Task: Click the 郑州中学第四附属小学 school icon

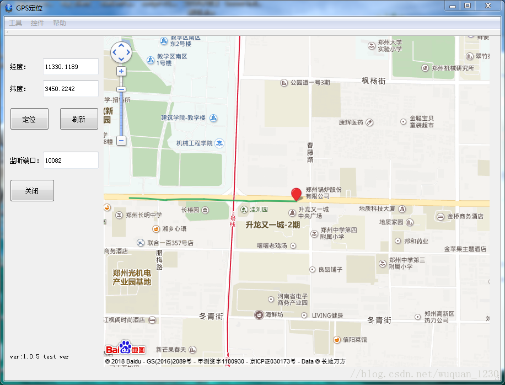Action: (x=314, y=233)
